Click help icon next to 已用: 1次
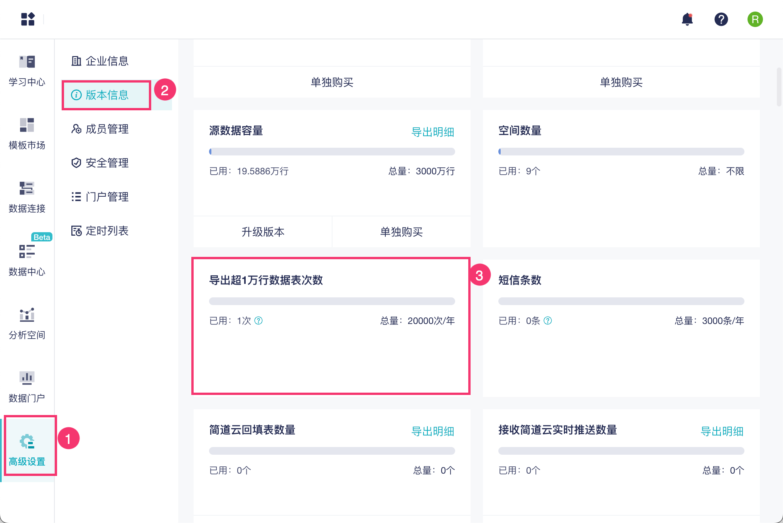This screenshot has height=523, width=783. point(258,321)
